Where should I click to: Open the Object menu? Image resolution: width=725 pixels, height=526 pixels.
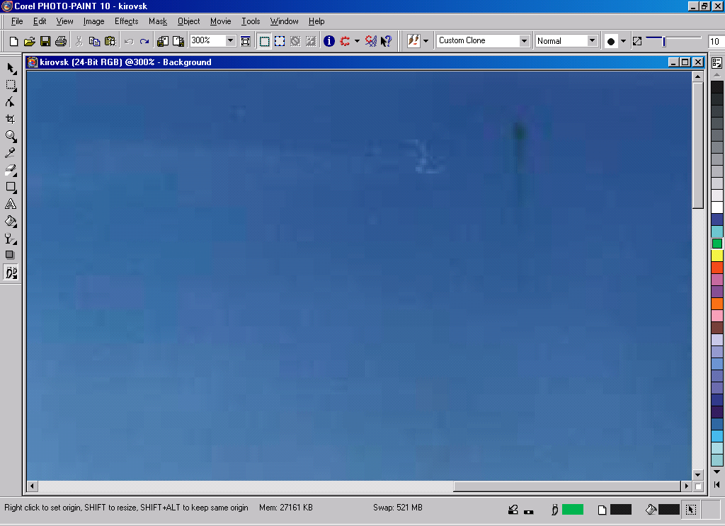coord(188,21)
